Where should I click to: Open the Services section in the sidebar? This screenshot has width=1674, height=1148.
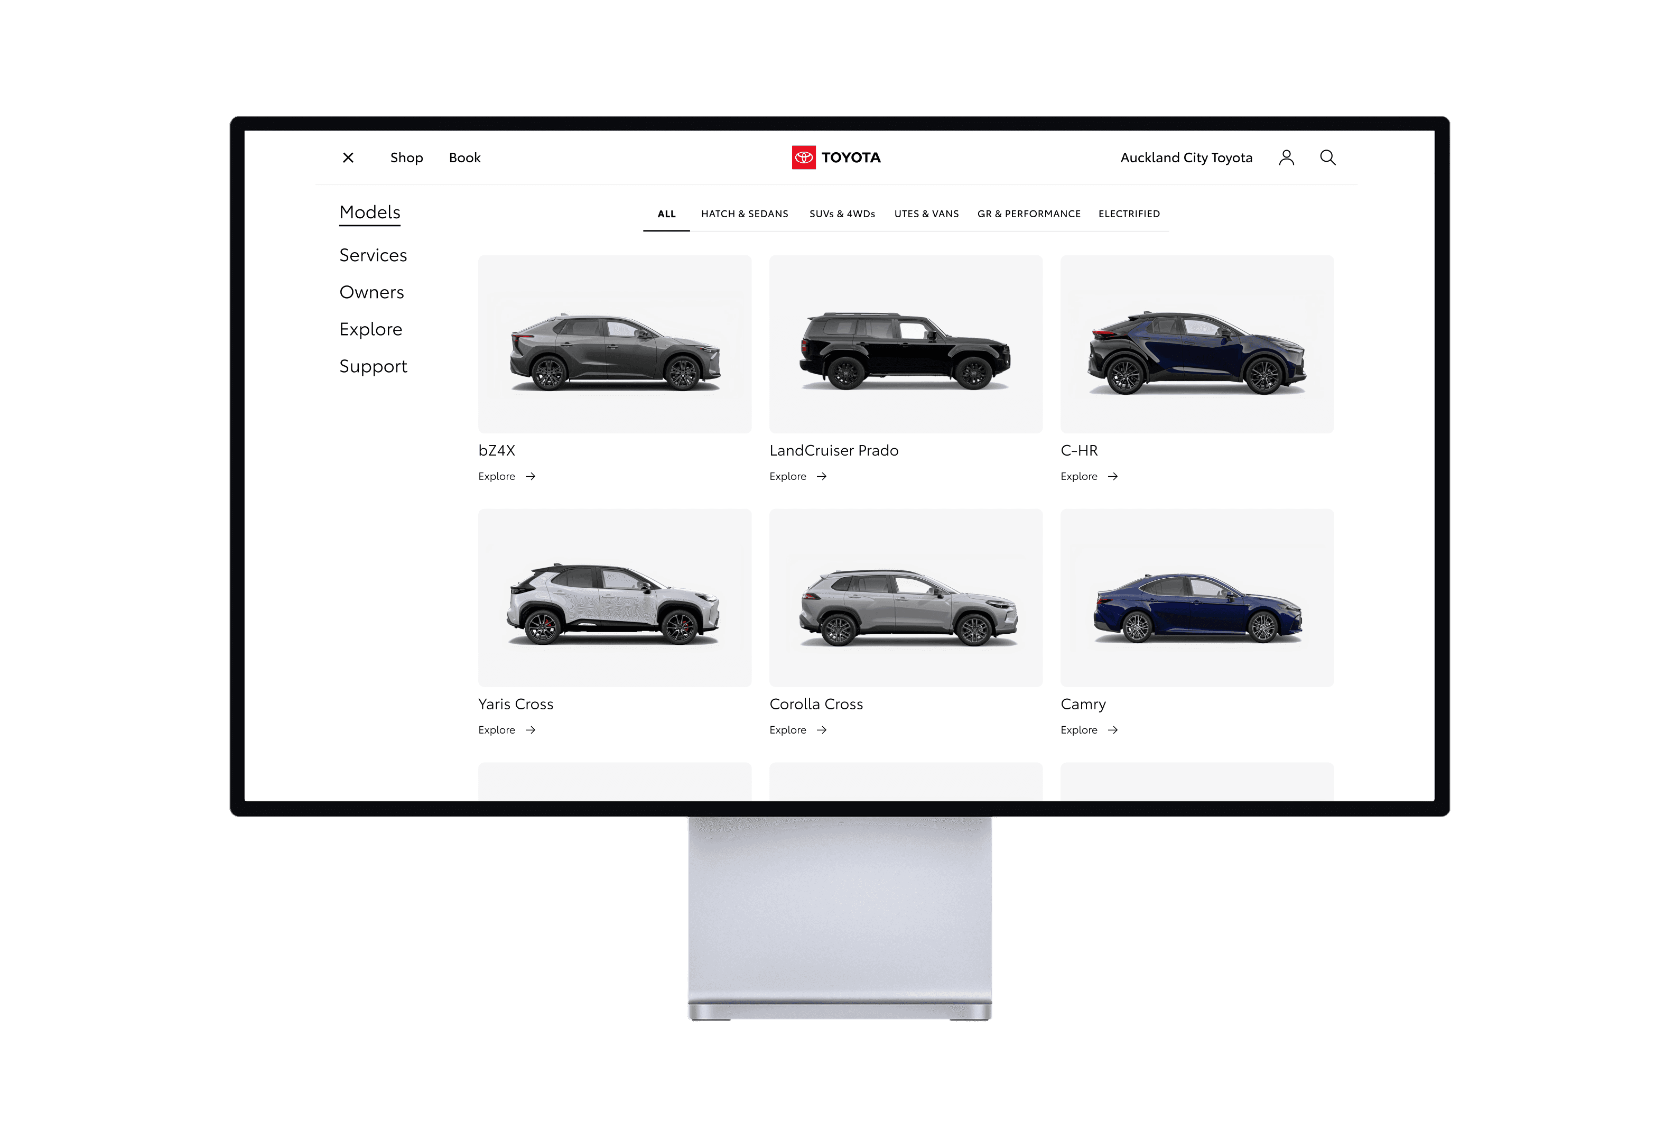pos(374,254)
